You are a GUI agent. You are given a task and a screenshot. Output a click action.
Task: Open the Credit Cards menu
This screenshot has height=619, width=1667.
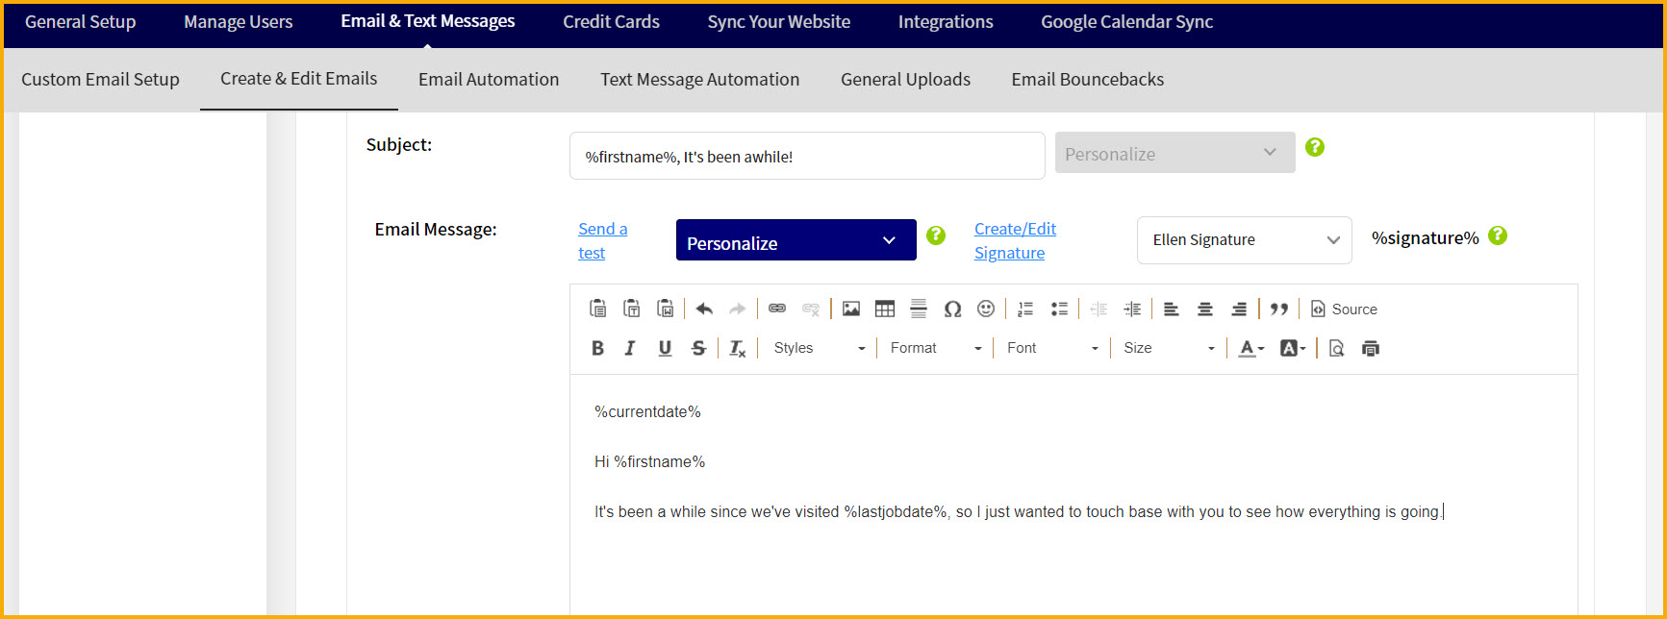coord(612,22)
